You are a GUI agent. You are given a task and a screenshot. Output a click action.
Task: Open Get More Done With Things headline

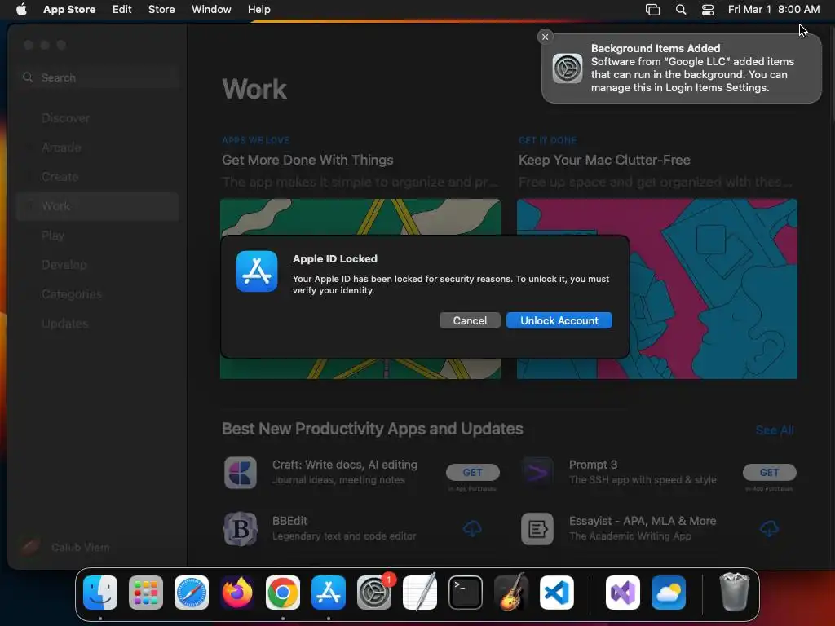pos(307,161)
